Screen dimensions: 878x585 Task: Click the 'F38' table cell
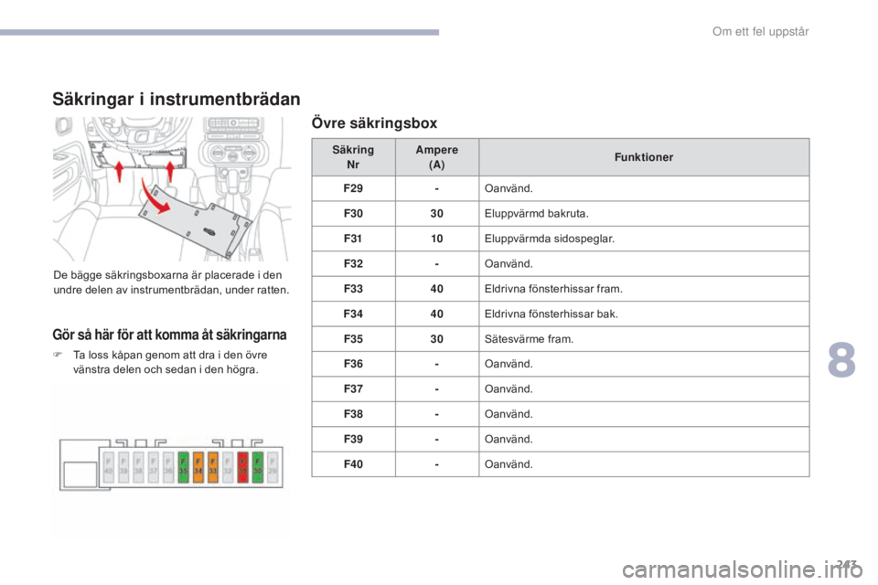pos(353,414)
